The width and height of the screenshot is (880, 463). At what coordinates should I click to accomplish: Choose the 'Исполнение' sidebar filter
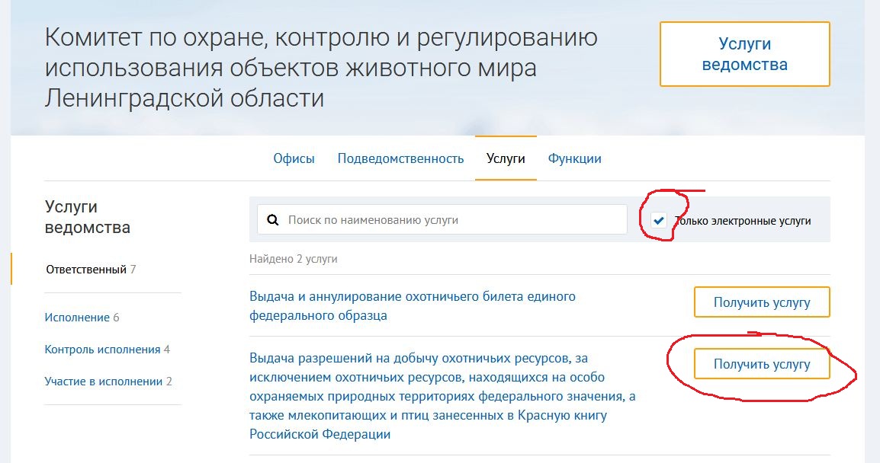pyautogui.click(x=76, y=318)
